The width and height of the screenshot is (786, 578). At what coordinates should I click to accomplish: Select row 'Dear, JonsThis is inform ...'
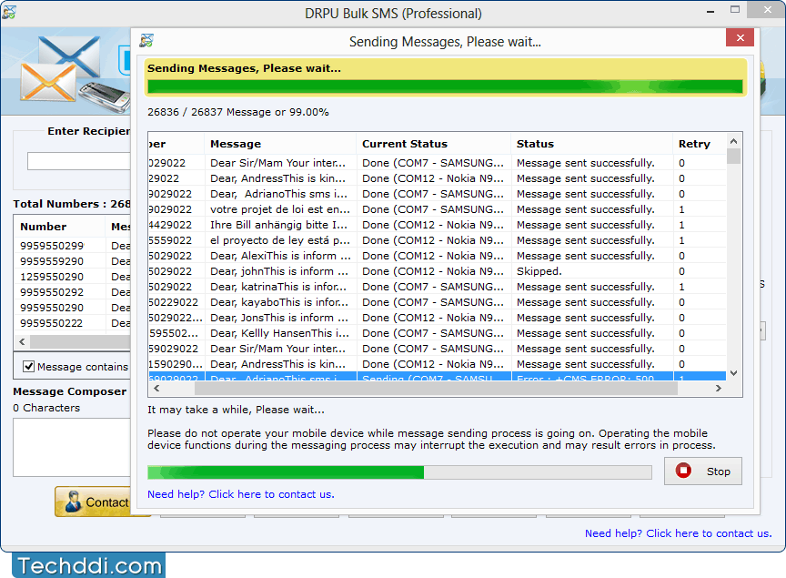coord(437,318)
